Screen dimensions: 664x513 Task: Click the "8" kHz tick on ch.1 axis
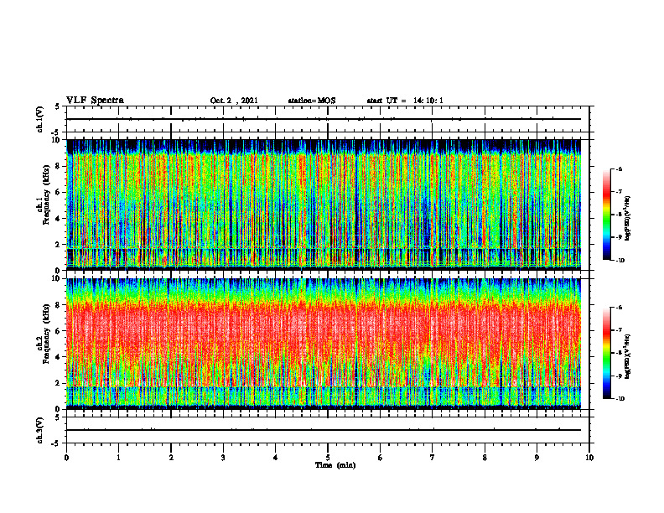(x=59, y=166)
